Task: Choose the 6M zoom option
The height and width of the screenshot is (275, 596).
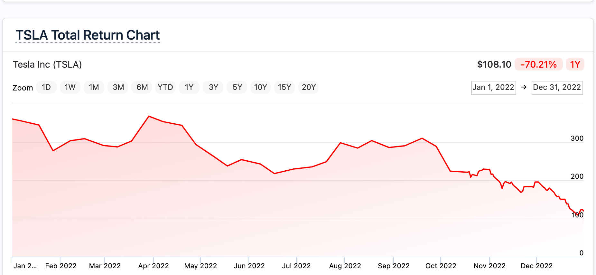Action: point(142,87)
